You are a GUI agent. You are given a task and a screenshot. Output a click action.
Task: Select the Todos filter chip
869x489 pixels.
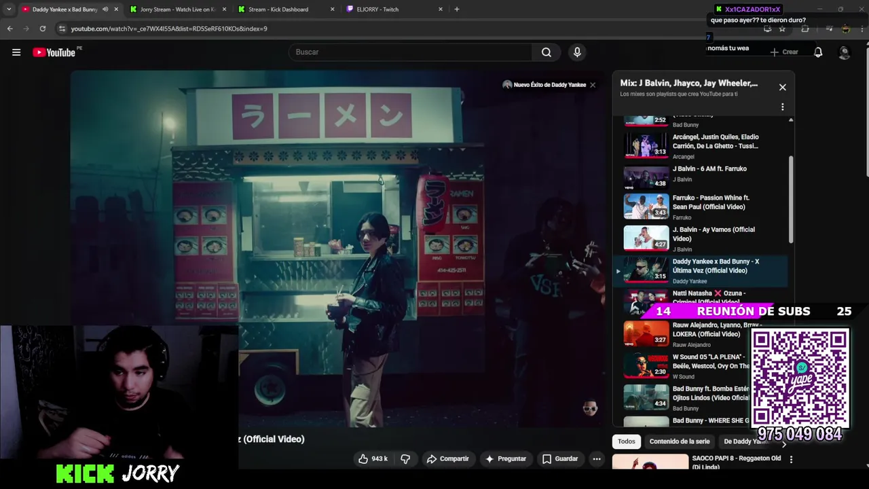(627, 441)
